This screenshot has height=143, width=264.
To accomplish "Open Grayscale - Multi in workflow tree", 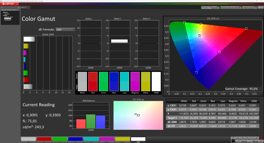I will point(8,17).
